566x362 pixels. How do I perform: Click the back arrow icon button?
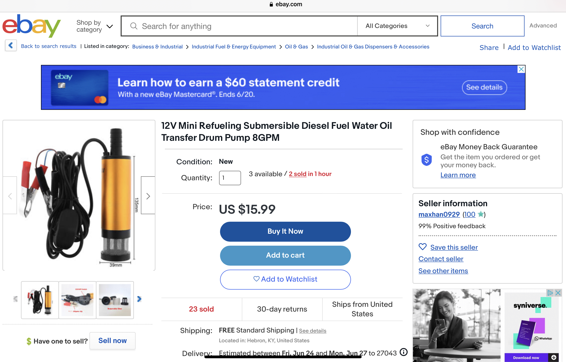click(x=11, y=46)
